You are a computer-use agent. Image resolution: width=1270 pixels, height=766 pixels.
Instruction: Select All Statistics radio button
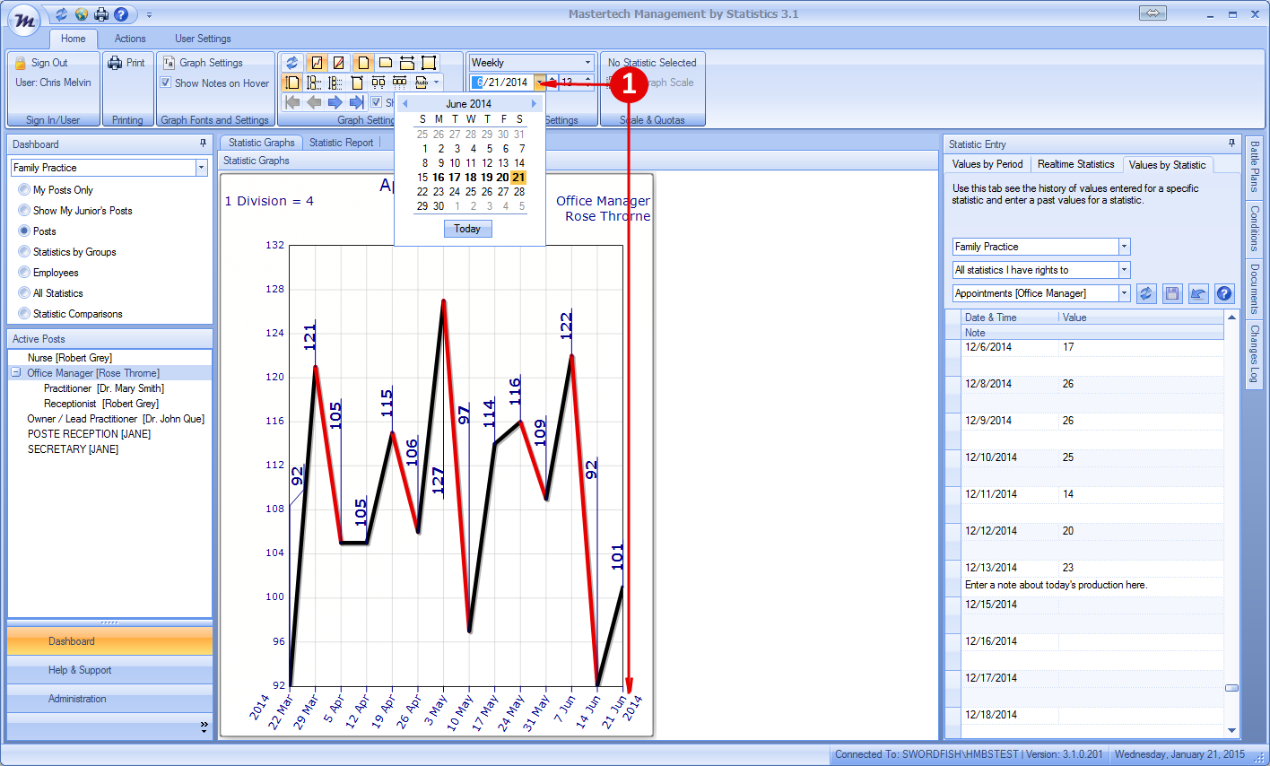click(24, 293)
